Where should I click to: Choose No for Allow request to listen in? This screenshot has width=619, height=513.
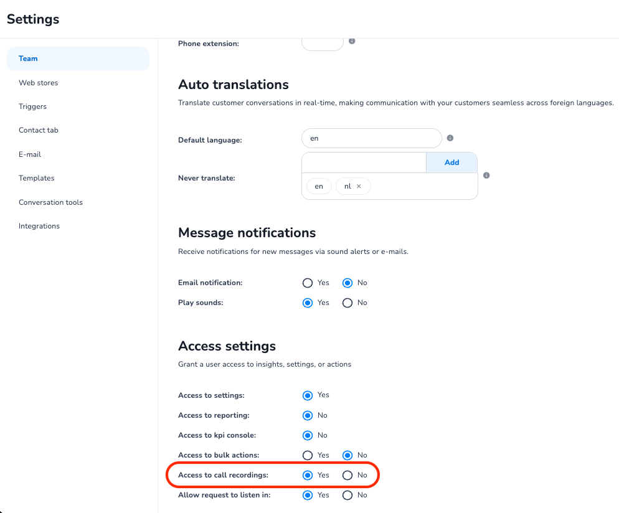[x=347, y=495]
